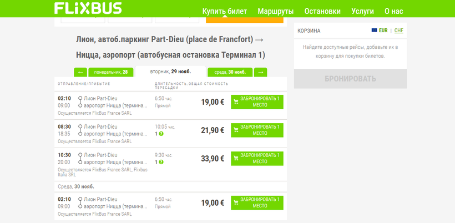Select the понедельник, 28 date tab

[x=111, y=72]
